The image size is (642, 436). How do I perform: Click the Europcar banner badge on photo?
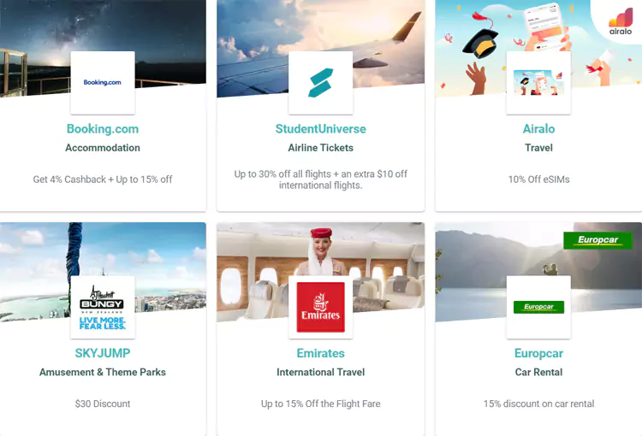[597, 240]
